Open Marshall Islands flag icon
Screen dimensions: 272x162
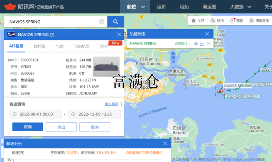coord(11,35)
